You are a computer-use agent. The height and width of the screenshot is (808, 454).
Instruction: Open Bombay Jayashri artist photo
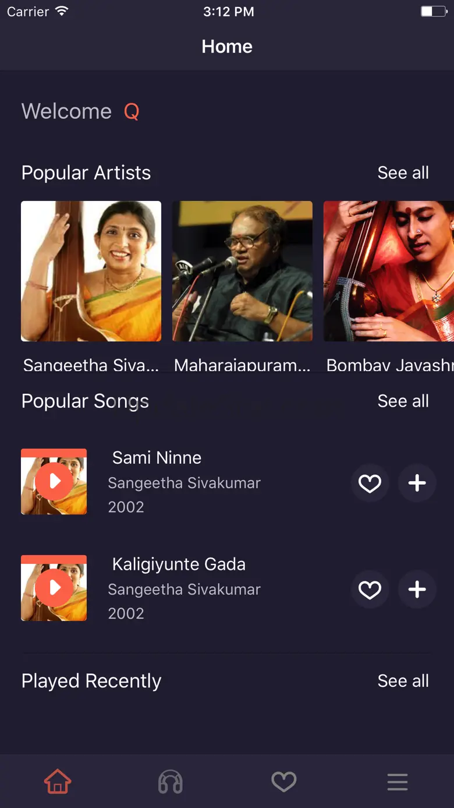(388, 271)
